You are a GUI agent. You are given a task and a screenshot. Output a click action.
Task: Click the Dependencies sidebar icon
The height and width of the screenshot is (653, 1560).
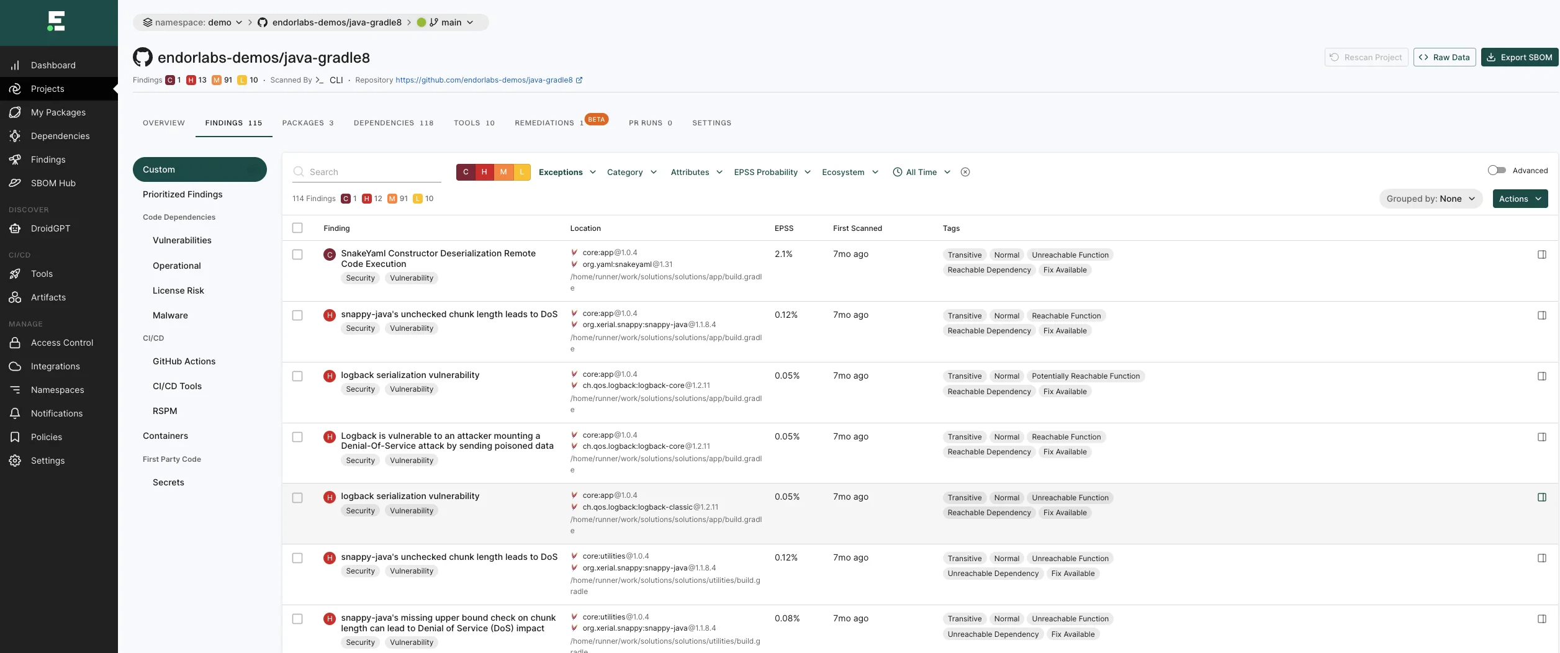[x=15, y=136]
